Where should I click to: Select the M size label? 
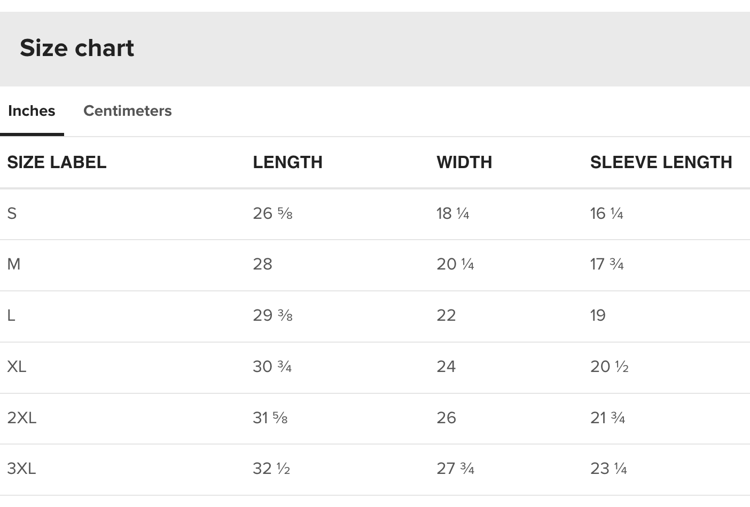pyautogui.click(x=14, y=264)
